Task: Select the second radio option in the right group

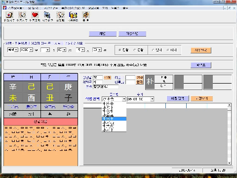Action: 168,50
